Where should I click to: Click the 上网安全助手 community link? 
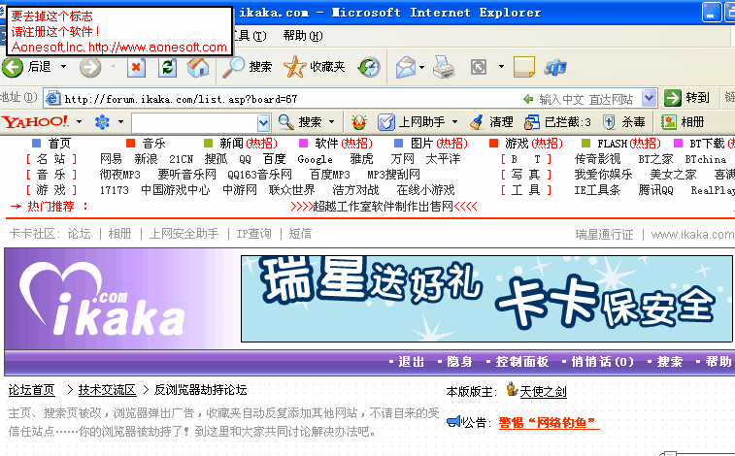point(184,234)
